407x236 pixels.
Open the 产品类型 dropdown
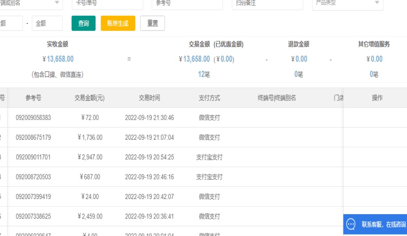point(342,3)
